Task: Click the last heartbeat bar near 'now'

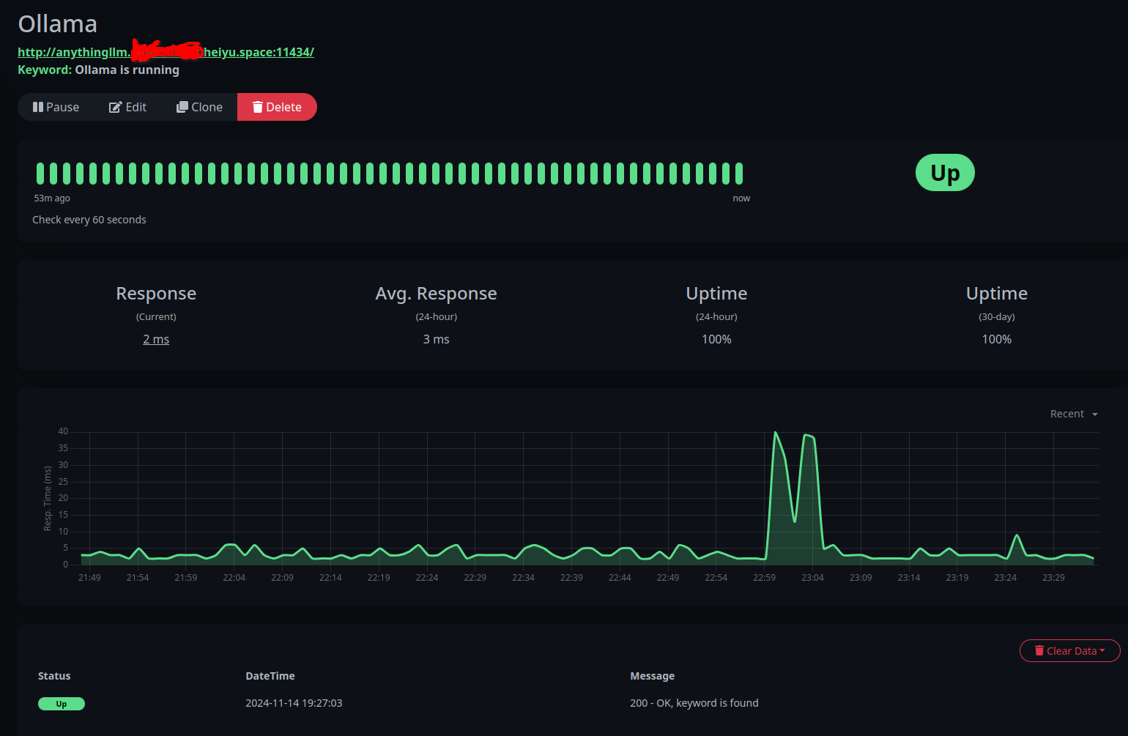Action: tap(739, 174)
